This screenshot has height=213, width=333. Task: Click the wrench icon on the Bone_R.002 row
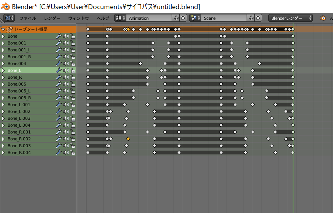pyautogui.click(x=59, y=139)
